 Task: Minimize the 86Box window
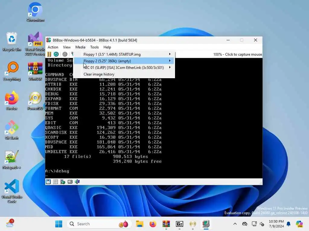coord(228,40)
